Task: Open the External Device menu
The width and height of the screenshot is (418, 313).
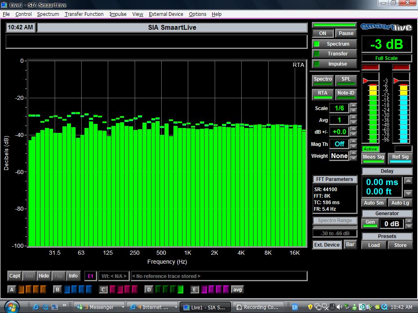Action: pos(166,14)
